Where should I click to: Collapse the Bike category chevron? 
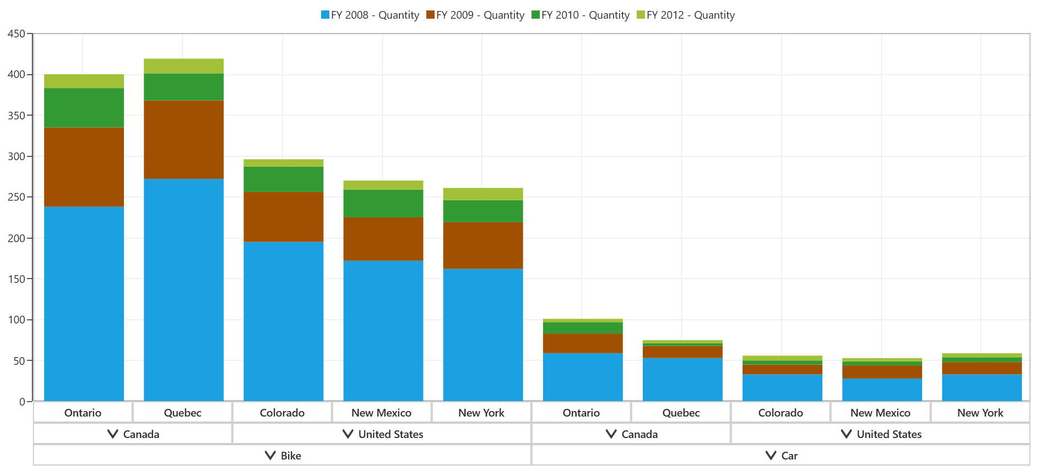[x=270, y=455]
